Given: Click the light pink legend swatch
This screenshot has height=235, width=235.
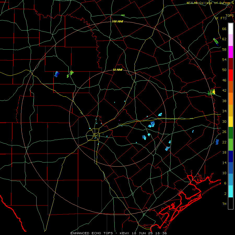Looking at the screenshot, I should point(231,40).
